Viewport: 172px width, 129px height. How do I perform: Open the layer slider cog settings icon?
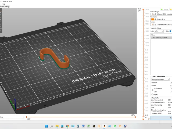pyautogui.click(x=149, y=119)
